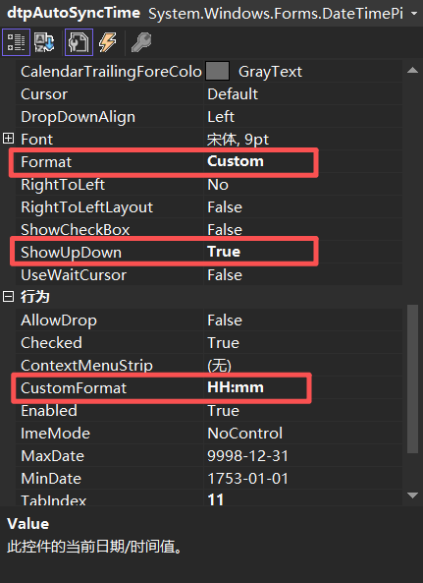Select the AllowDrop property name
This screenshot has height=583, width=423.
click(59, 321)
